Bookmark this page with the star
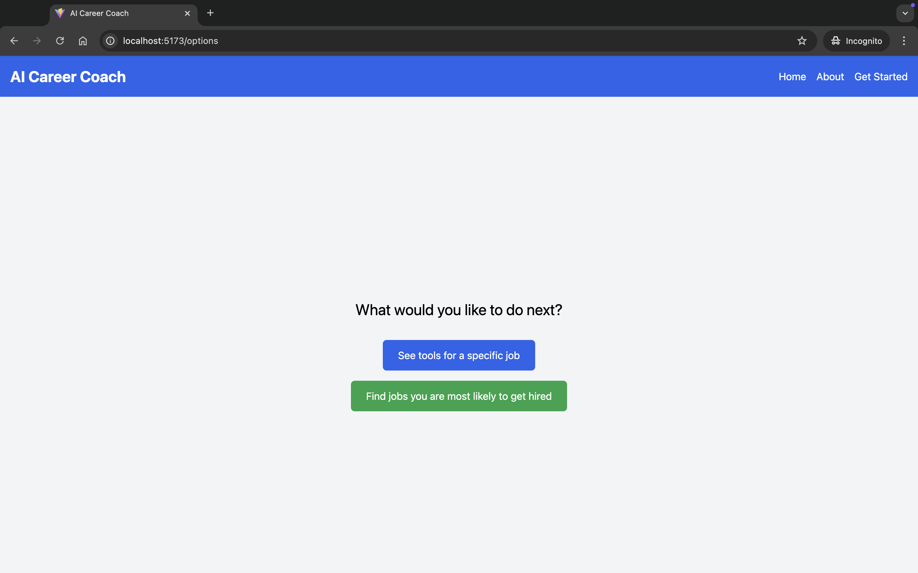Image resolution: width=918 pixels, height=573 pixels. (802, 41)
